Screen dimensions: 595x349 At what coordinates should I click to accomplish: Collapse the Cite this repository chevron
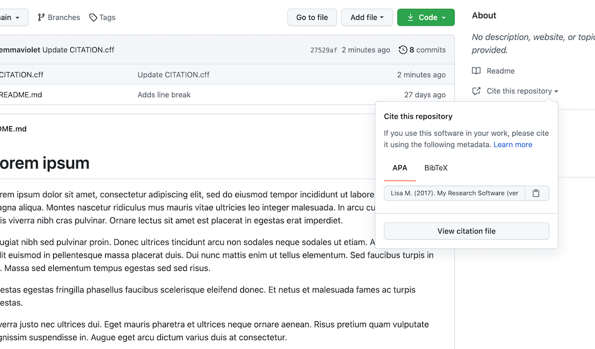[x=555, y=91]
